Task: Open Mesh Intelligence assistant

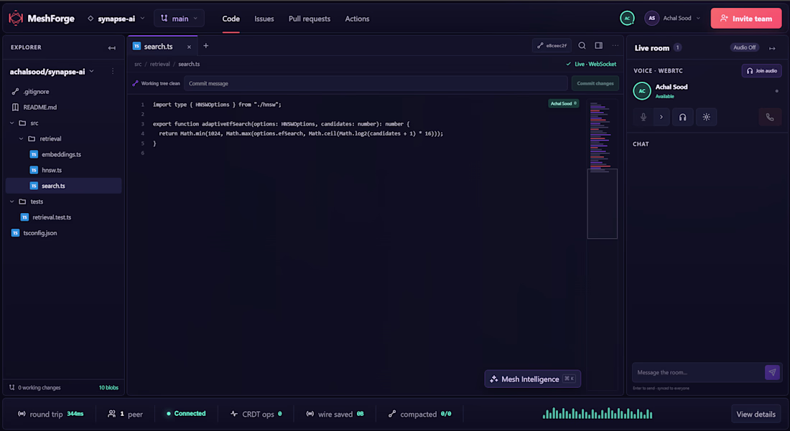Action: click(533, 379)
